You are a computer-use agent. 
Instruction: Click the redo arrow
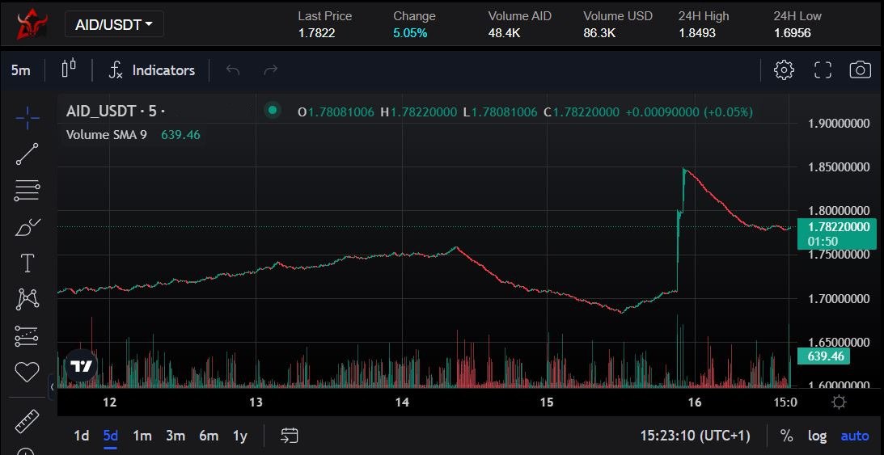tap(271, 70)
